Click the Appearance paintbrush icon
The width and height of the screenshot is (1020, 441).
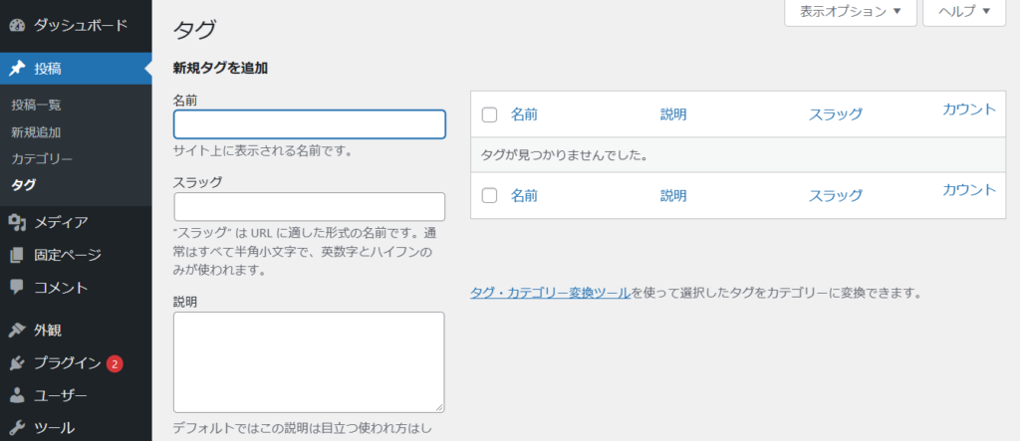tap(17, 330)
